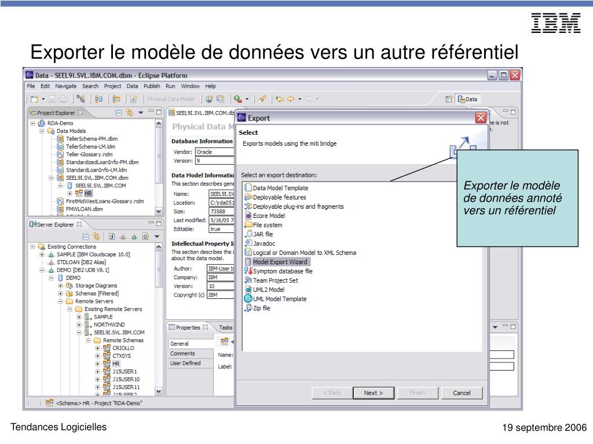
Task: Open Server Explorer view menu arrow
Action: point(156,236)
